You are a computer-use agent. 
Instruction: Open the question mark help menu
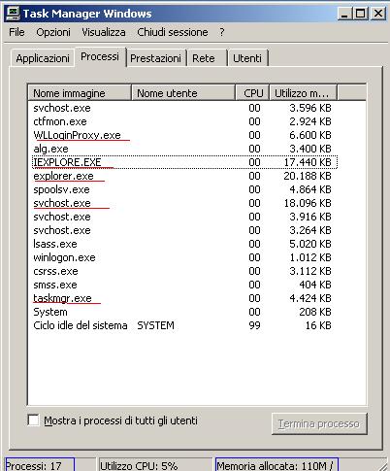[x=222, y=32]
